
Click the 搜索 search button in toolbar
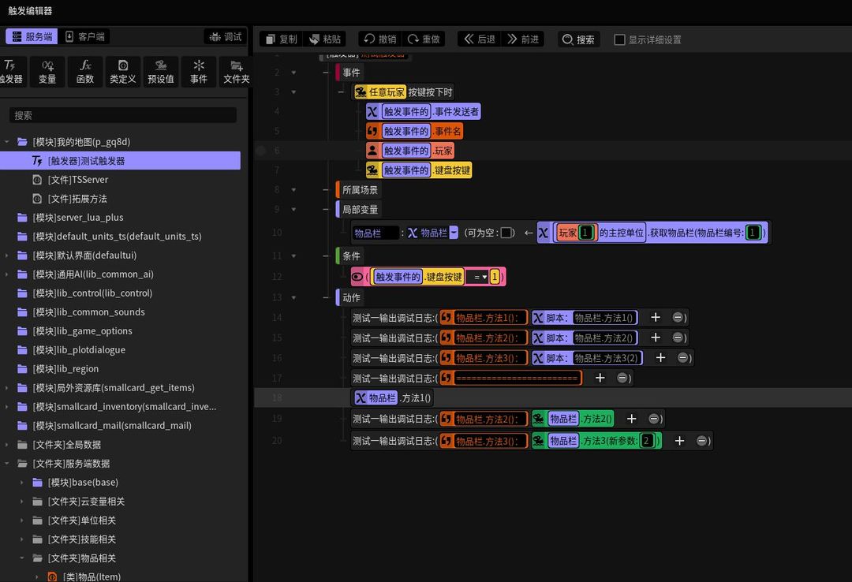coord(579,39)
